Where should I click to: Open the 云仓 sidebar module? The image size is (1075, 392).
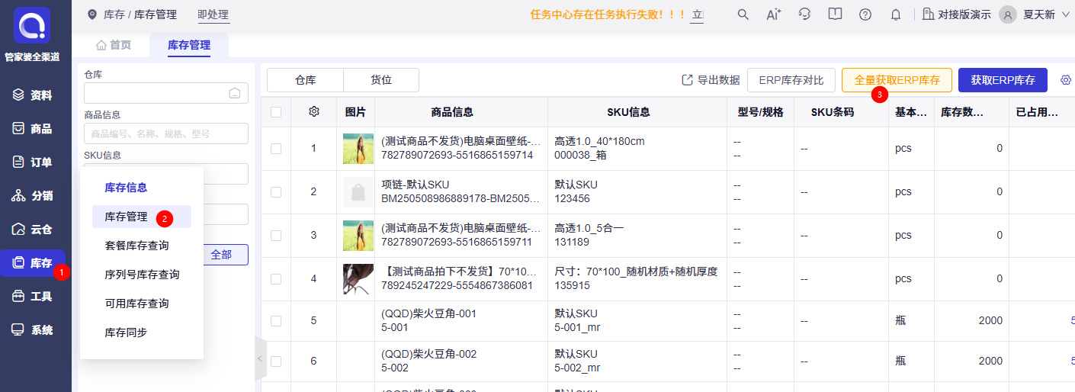[x=33, y=230]
